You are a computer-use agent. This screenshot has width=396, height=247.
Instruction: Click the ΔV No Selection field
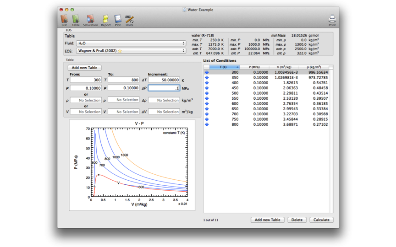click(x=164, y=112)
